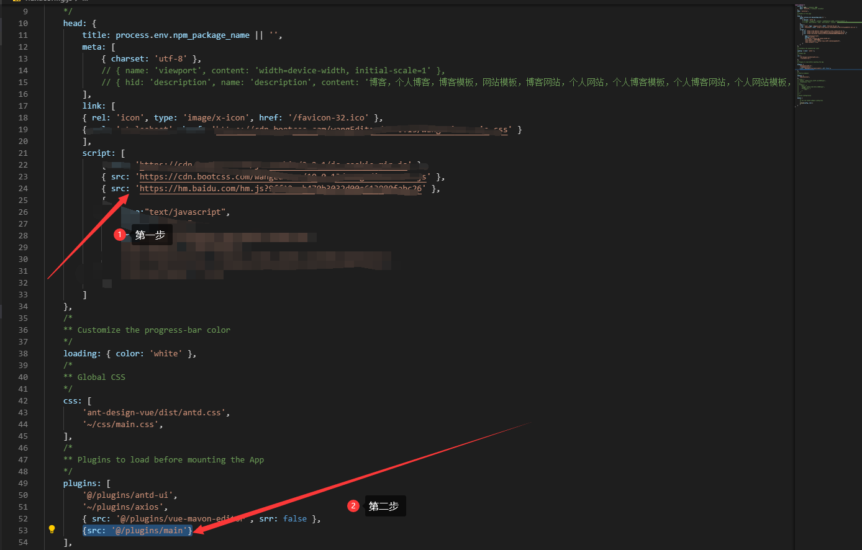Click the 'Customize the progress-bar color' comment
862x550 pixels.
tap(147, 330)
